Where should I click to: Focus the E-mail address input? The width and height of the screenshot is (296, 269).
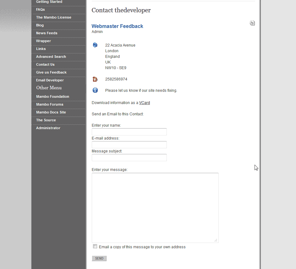pyautogui.click(x=129, y=145)
